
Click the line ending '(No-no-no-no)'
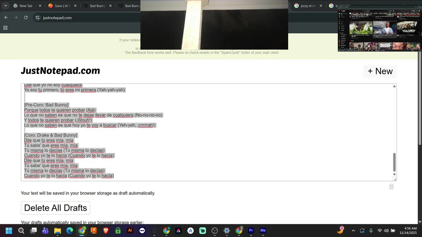93,115
